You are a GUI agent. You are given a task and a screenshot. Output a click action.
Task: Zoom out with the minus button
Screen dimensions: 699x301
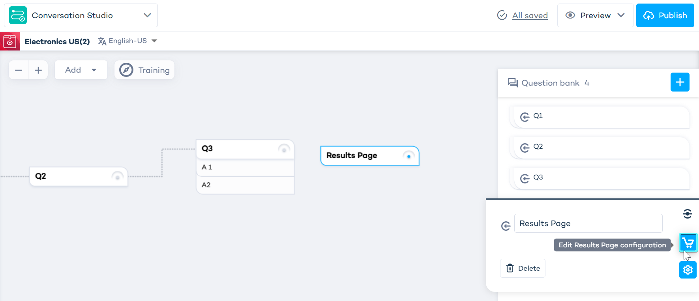click(x=19, y=70)
